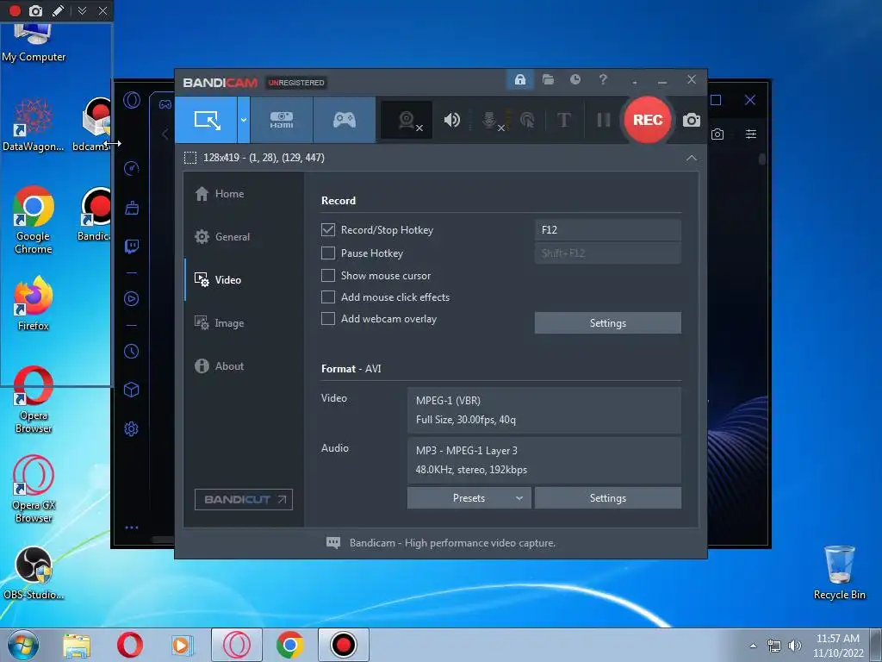Viewport: 882px width, 662px height.
Task: Click the network tray icon
Action: [x=774, y=646]
